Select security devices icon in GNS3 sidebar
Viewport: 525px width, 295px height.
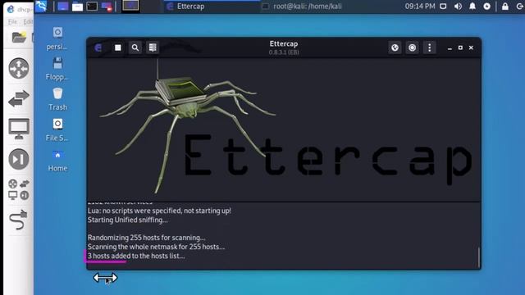point(19,159)
